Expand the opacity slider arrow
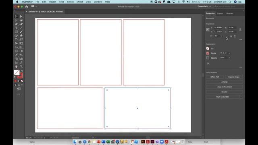The width and height of the screenshot is (258, 145). tap(229, 58)
